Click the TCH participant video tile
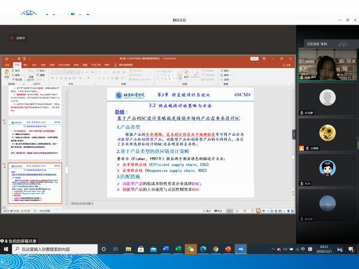Screen dimensions: 359x269 coord(327,168)
